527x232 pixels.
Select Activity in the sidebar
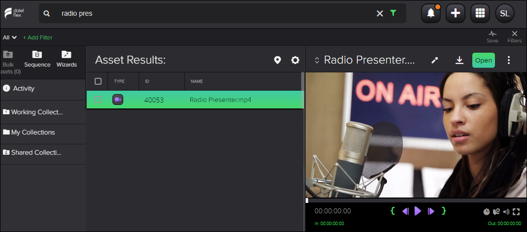(x=24, y=89)
